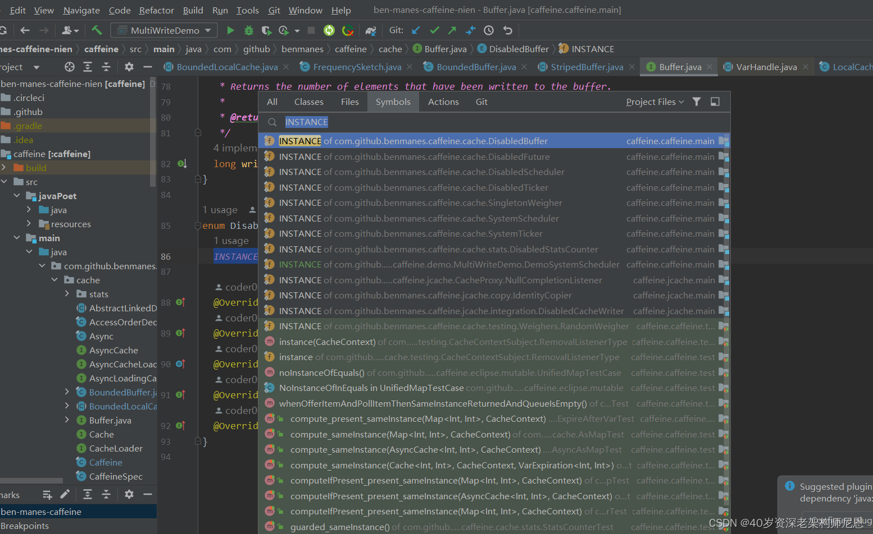This screenshot has height=534, width=873.
Task: Collapse the cache package
Action: click(x=54, y=279)
